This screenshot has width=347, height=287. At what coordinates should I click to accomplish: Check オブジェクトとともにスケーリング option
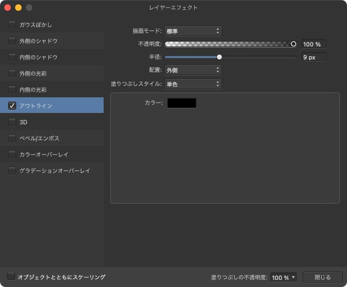coord(11,276)
